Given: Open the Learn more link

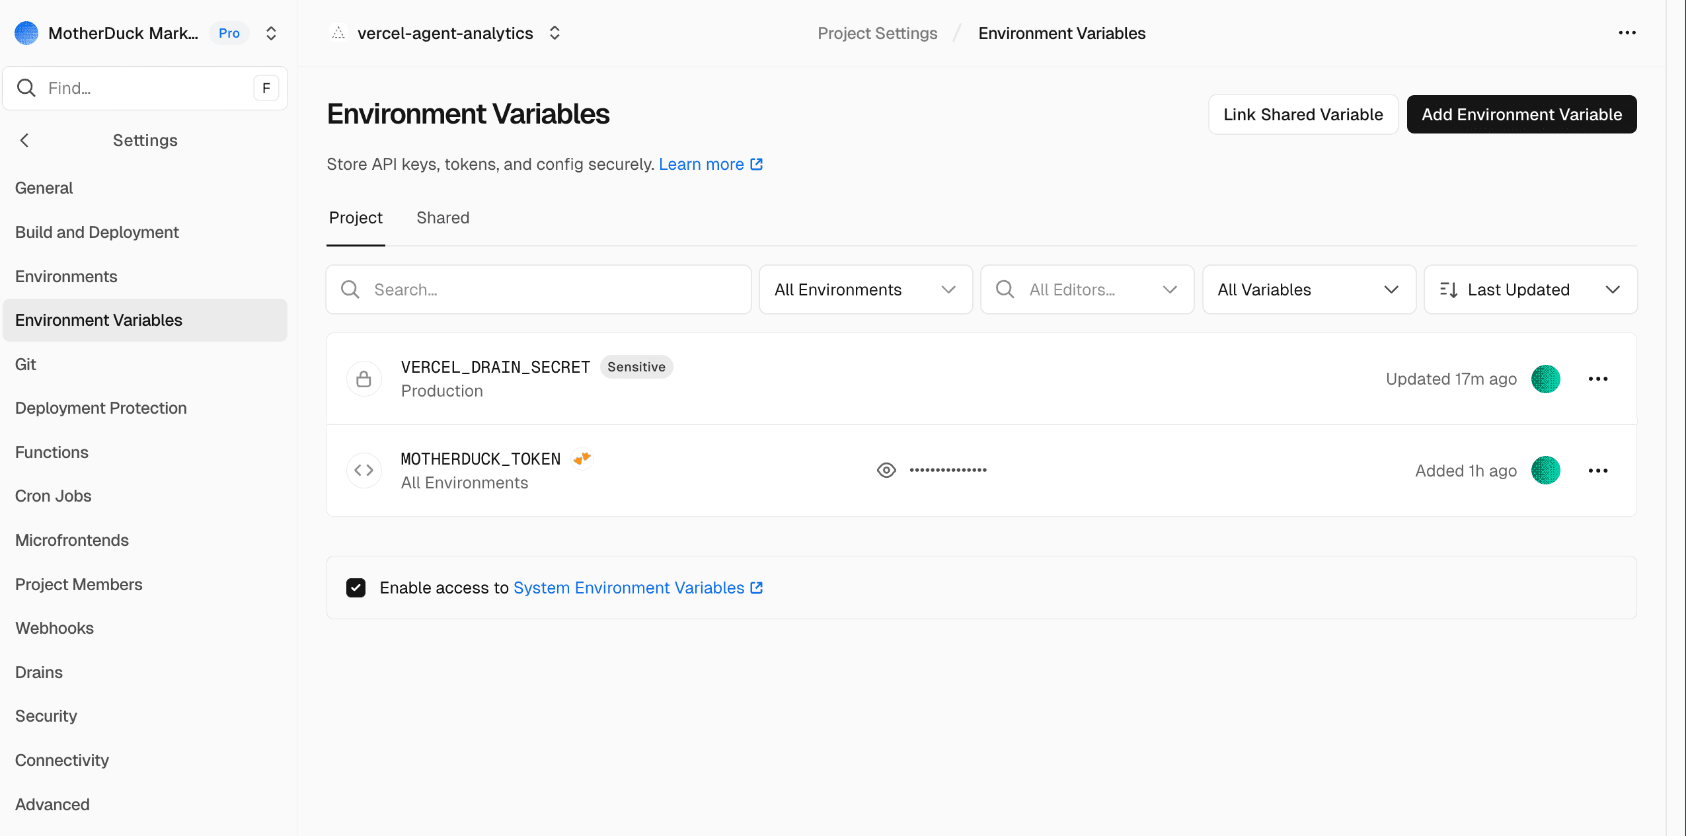Looking at the screenshot, I should tap(702, 164).
